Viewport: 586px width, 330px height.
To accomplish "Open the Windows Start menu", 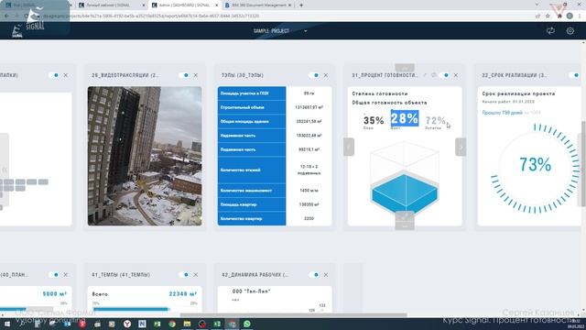I will tap(6, 324).
